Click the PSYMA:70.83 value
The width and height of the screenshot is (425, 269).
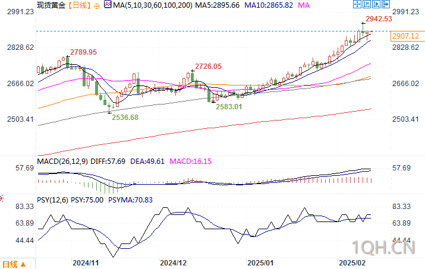click(130, 200)
